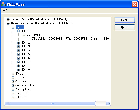Viewport: 139px width, 110px height.
Task: Select the ID: 8 label
Action: coord(26,66)
